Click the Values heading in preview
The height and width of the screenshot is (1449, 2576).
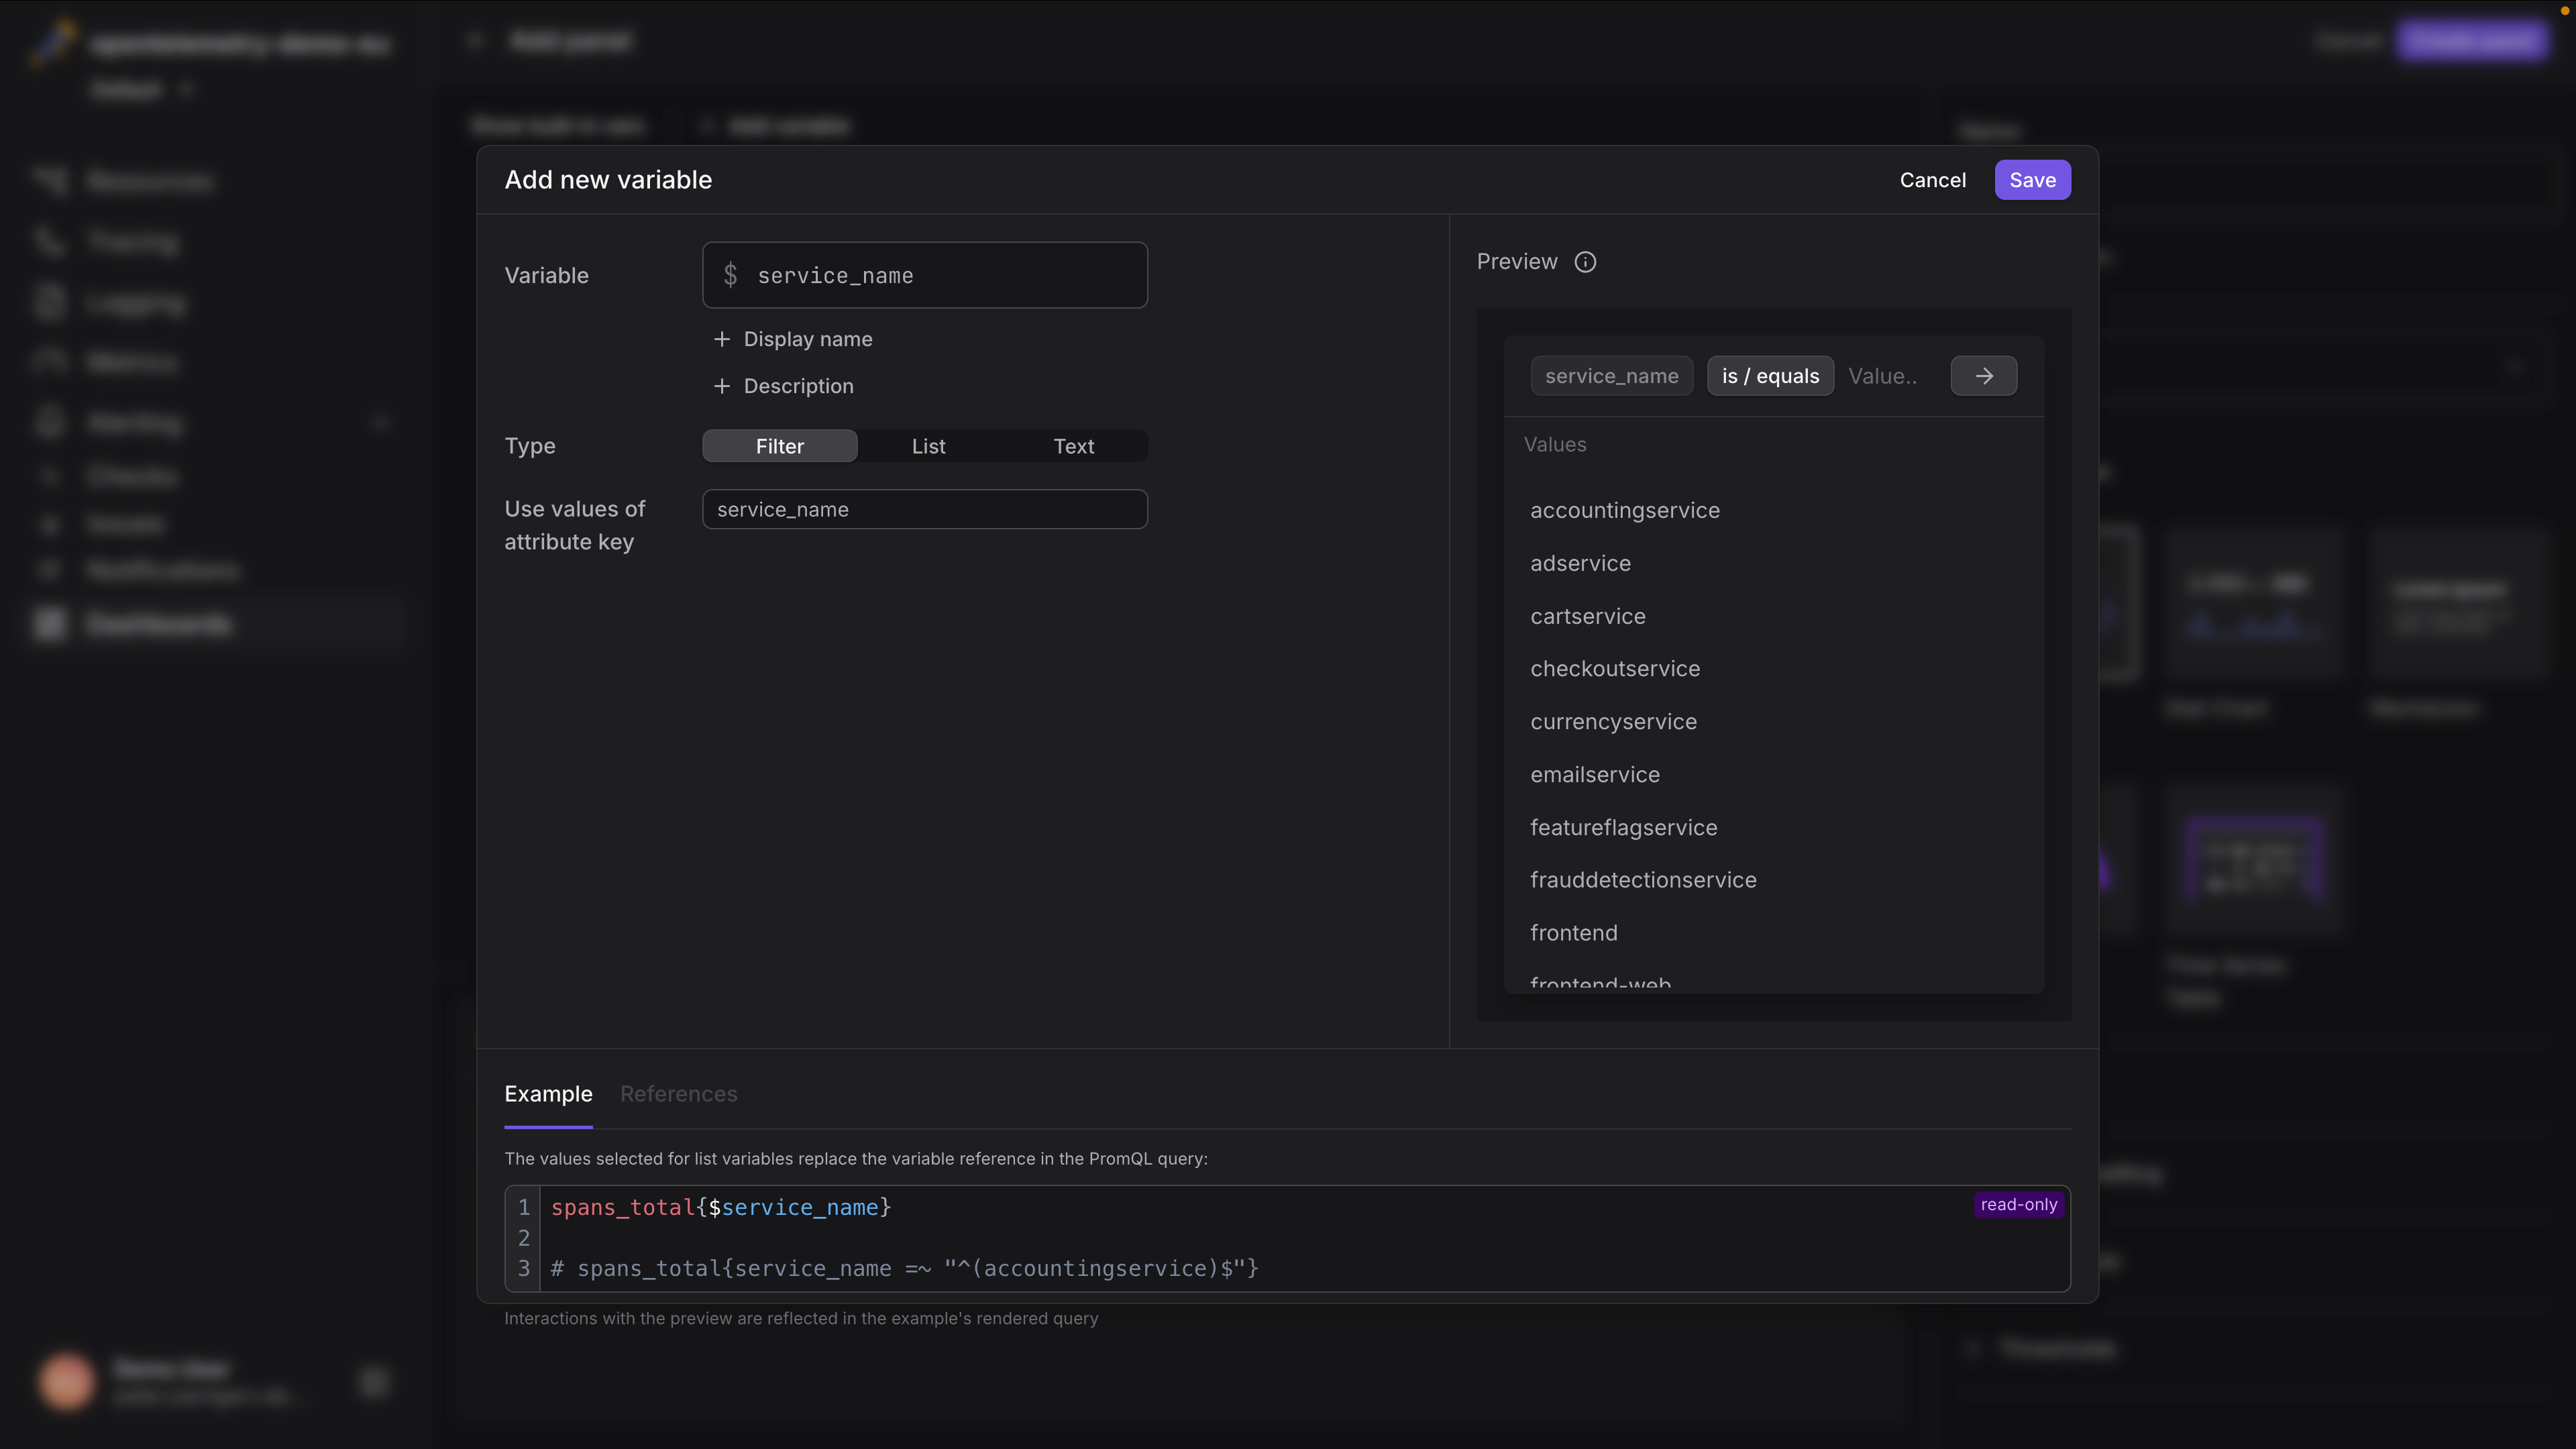tap(1555, 444)
